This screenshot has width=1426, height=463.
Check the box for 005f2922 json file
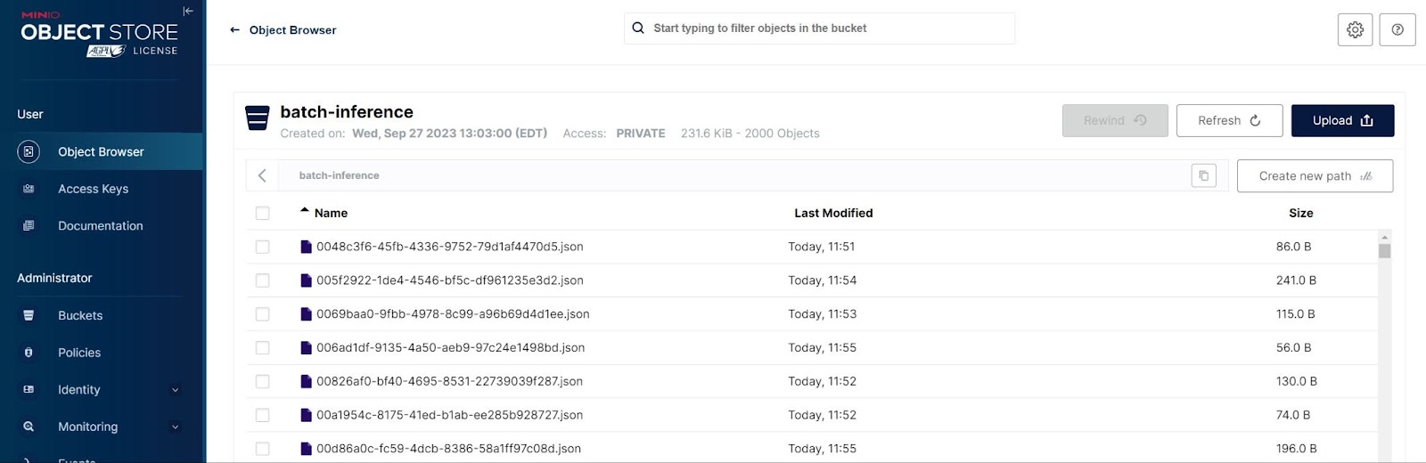pyautogui.click(x=262, y=280)
